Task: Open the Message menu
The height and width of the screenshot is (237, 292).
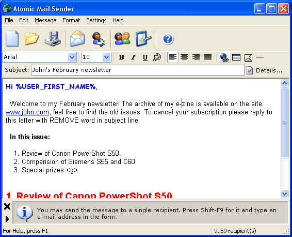Action: (x=45, y=20)
